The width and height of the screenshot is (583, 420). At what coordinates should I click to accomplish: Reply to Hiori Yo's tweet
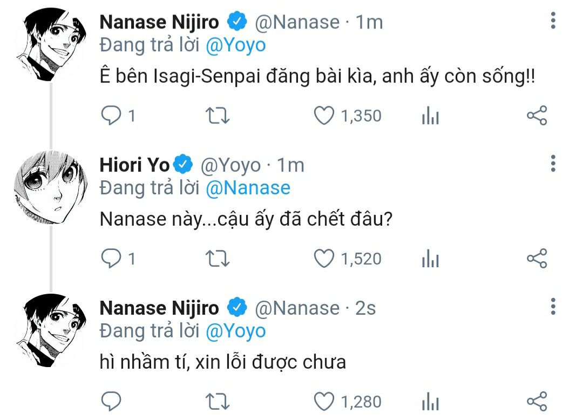click(x=111, y=259)
